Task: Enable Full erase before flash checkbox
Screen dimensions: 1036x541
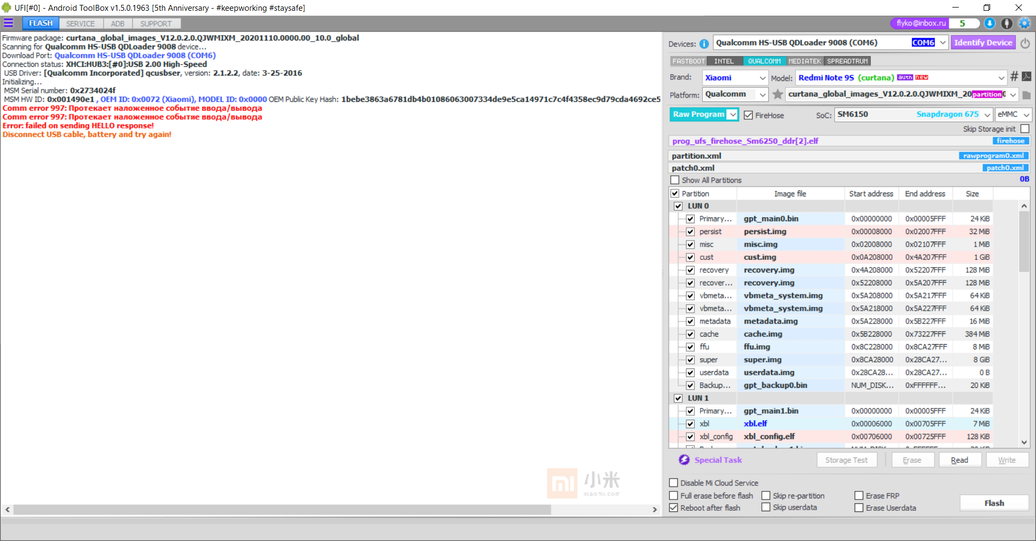Action: click(673, 496)
